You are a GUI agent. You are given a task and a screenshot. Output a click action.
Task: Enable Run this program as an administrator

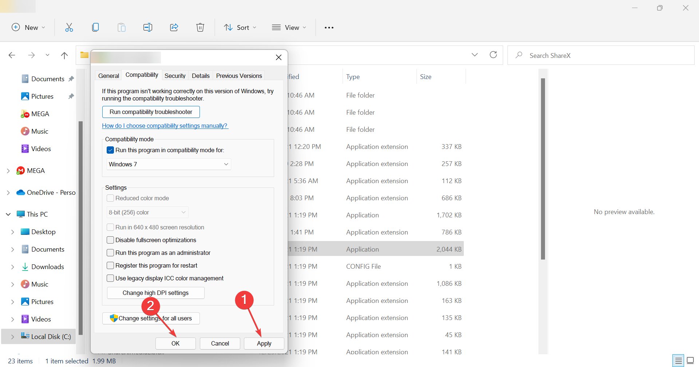click(x=110, y=253)
